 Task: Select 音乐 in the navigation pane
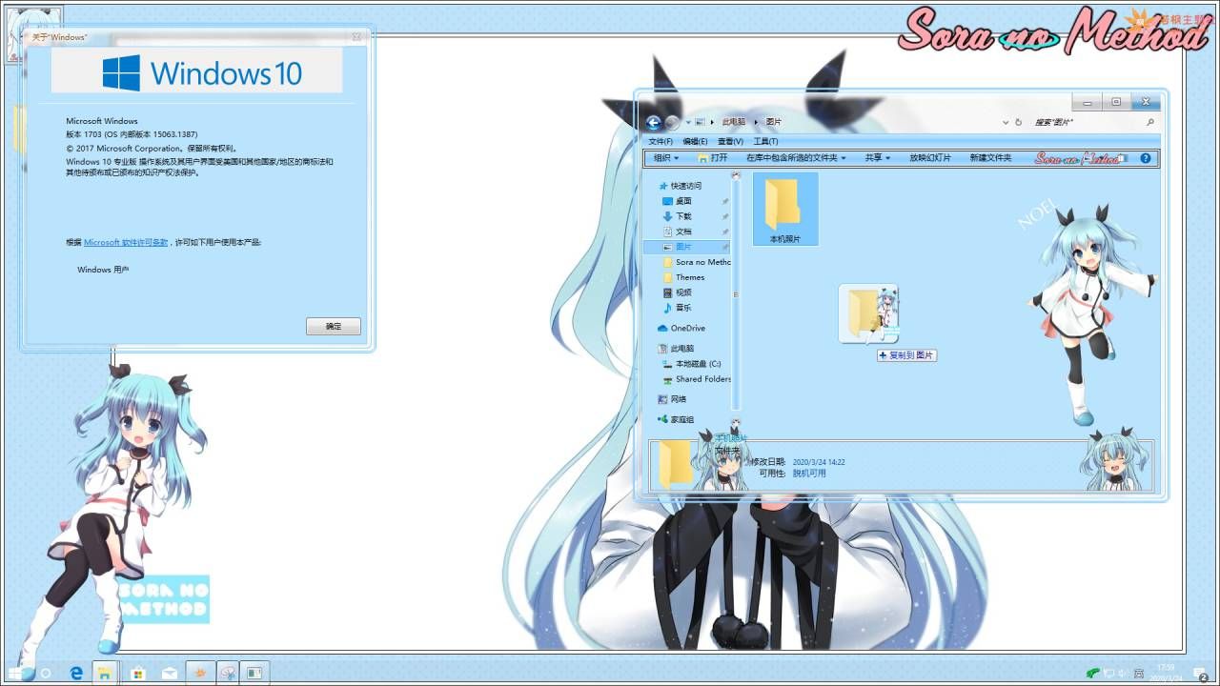[677, 308]
